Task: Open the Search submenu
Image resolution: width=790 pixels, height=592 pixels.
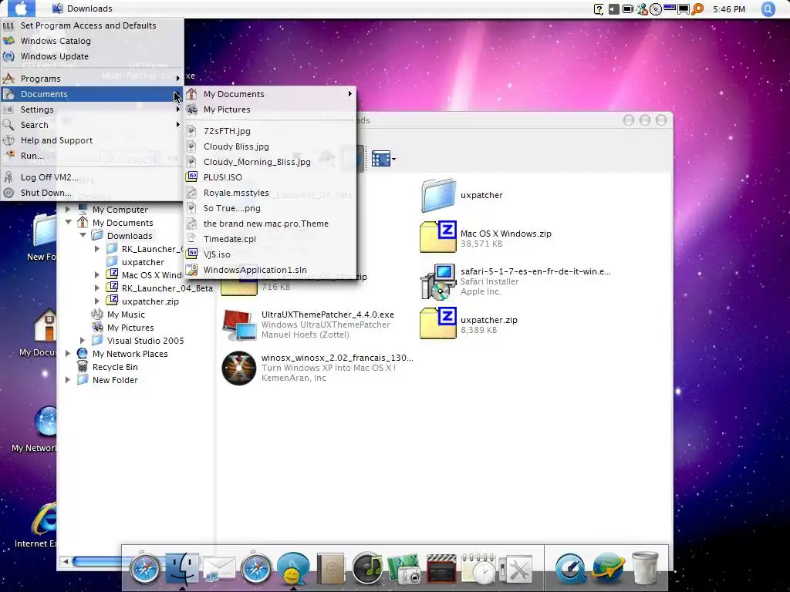Action: 92,125
